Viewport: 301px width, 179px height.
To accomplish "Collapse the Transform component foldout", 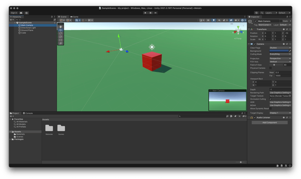I will [249, 29].
